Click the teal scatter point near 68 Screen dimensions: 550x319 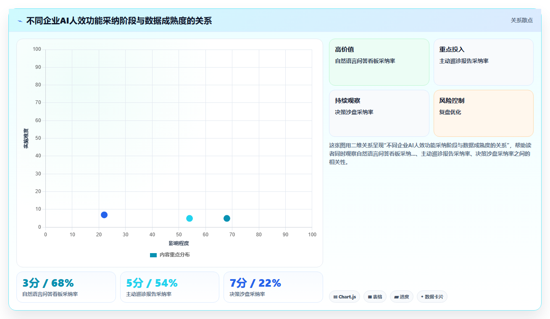click(227, 218)
